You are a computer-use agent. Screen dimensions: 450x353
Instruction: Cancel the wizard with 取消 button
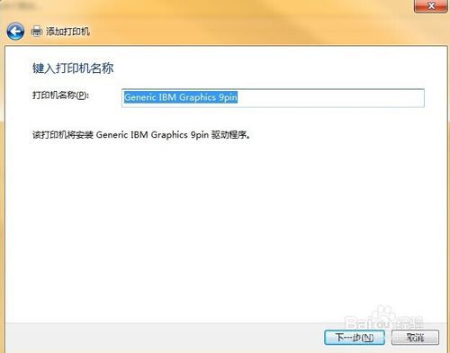415,338
